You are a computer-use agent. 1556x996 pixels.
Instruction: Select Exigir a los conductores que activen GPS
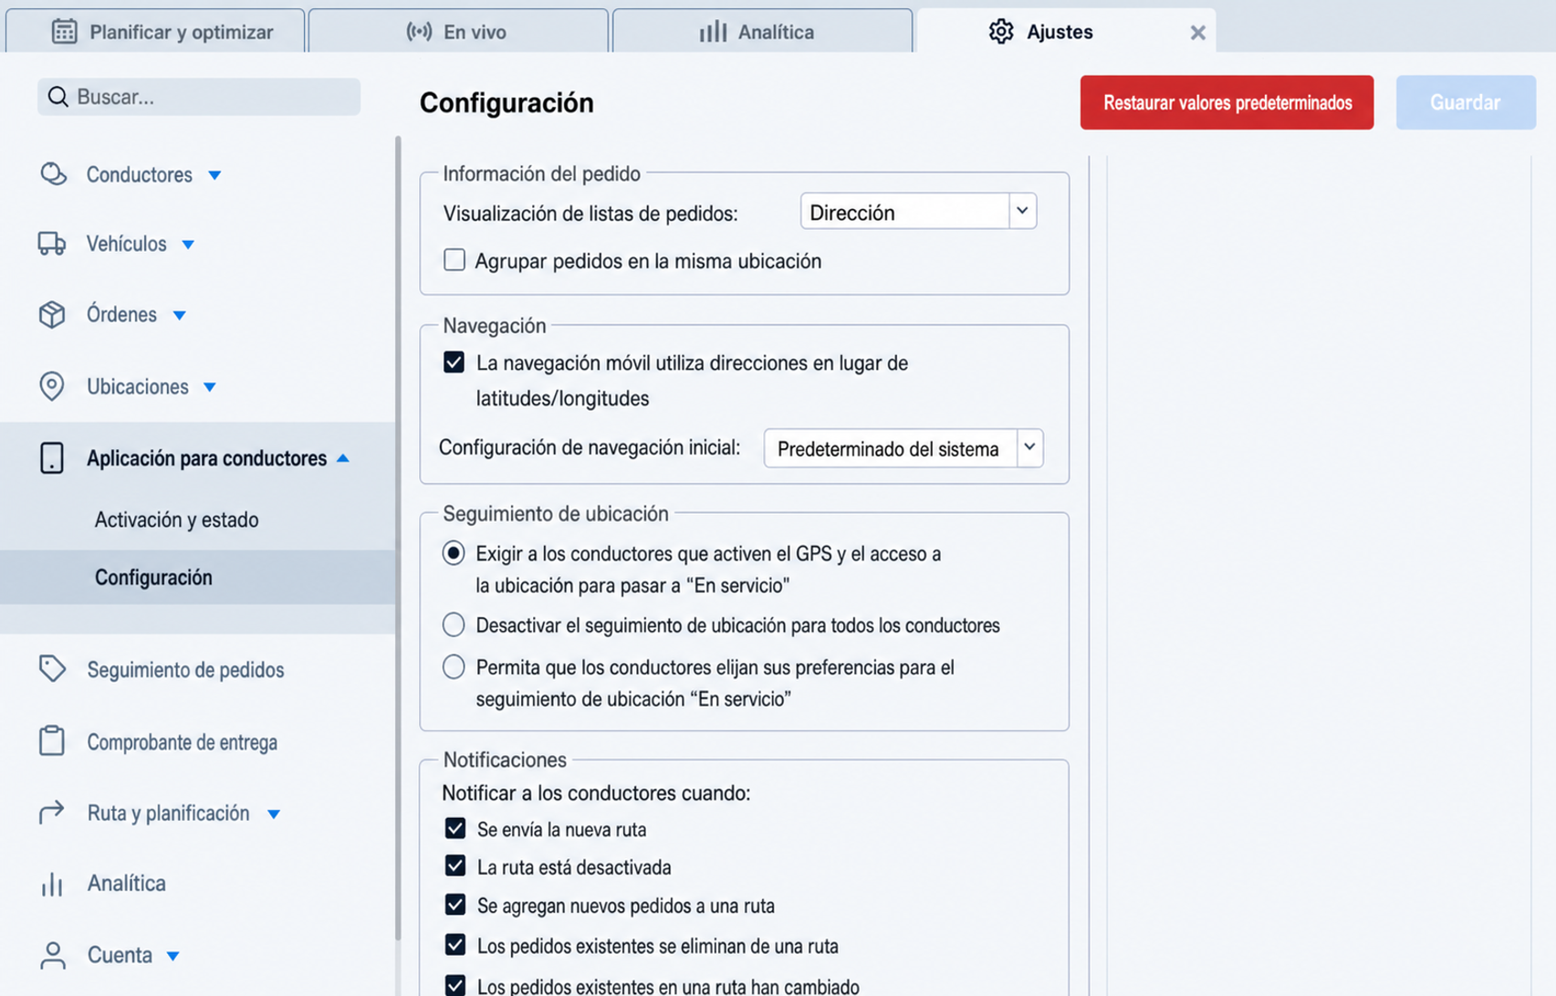tap(454, 553)
